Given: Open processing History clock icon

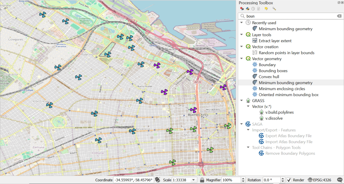Looking at the screenshot, I should (253, 9).
